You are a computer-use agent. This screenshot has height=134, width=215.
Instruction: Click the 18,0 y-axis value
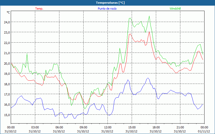[x=7, y=84]
